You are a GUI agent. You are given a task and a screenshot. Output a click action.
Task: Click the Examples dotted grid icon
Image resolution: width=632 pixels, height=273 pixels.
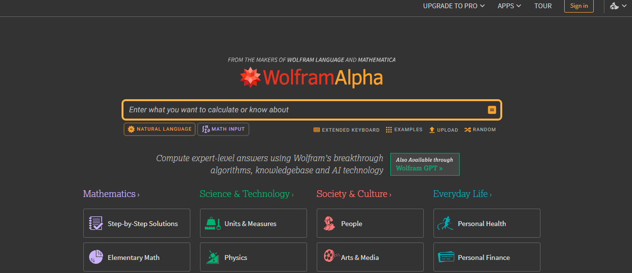coord(389,130)
